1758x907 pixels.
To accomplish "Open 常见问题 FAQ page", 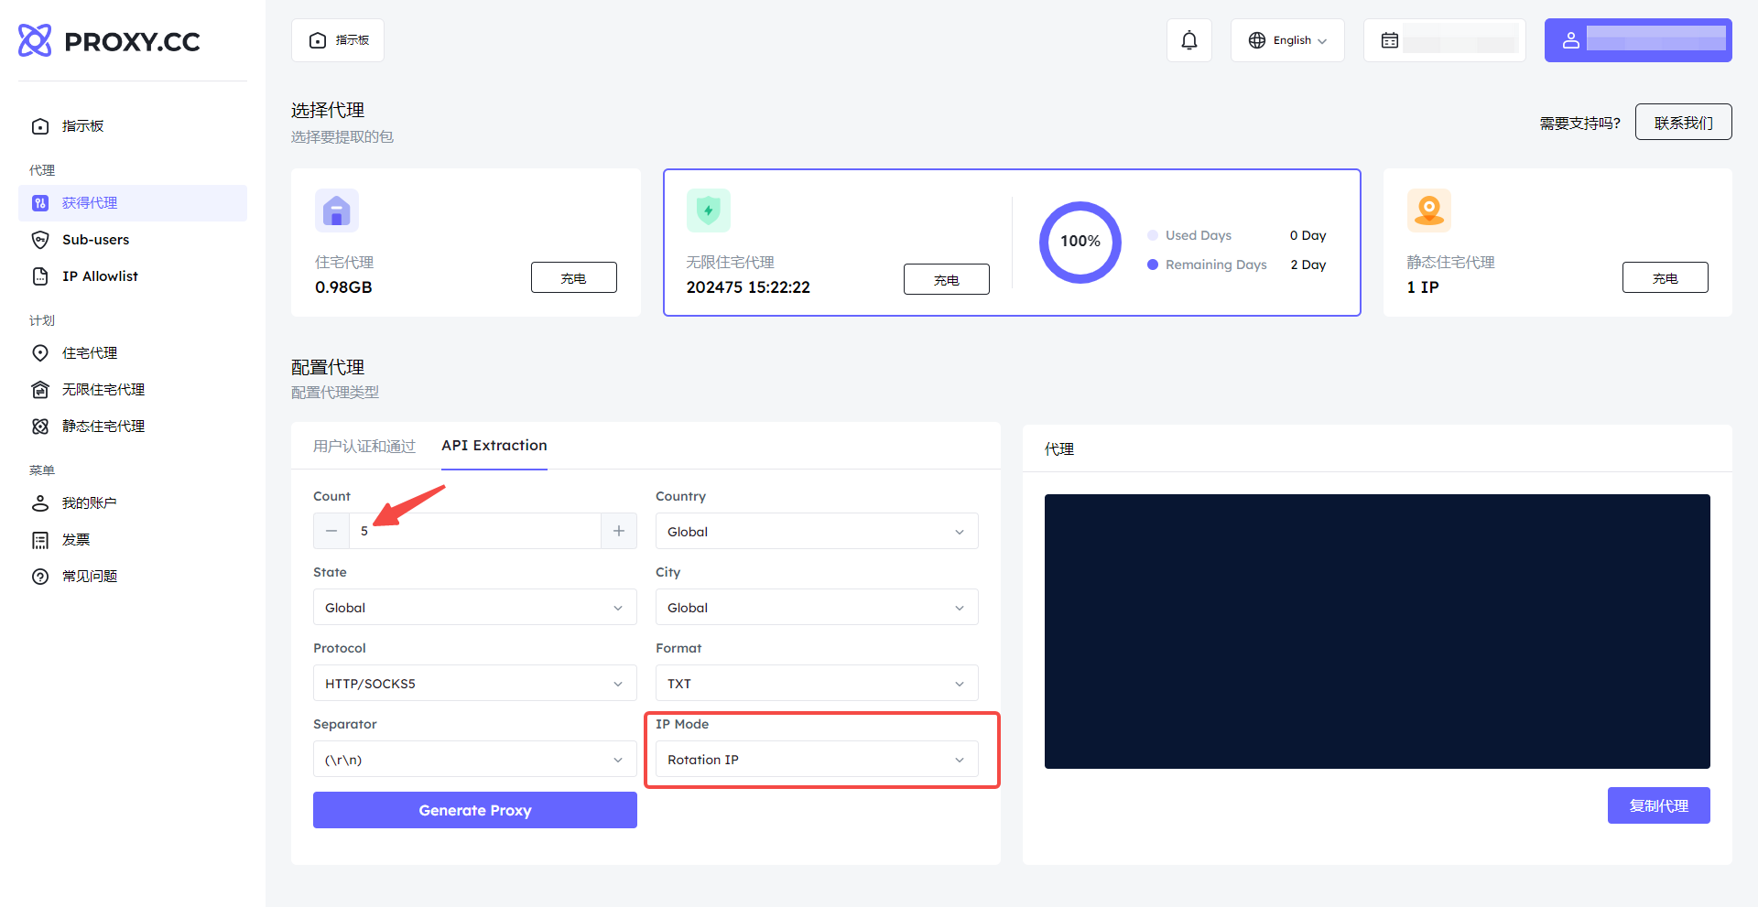I will click(x=133, y=577).
